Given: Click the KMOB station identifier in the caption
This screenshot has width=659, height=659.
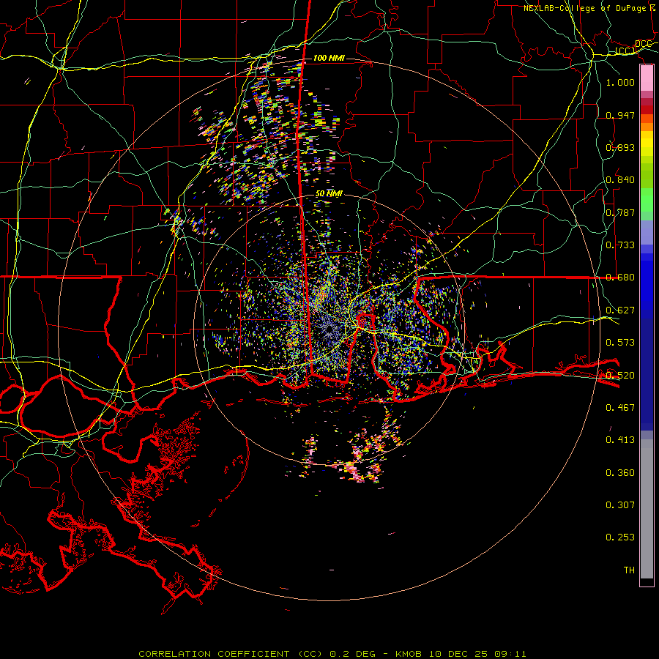Looking at the screenshot, I should 409,654.
